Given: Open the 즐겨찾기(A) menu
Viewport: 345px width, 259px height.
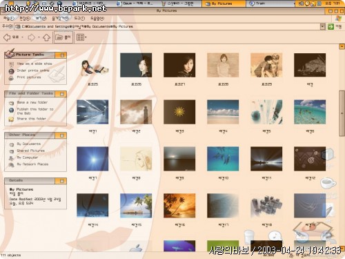Looking at the screenshot, I should [x=60, y=18].
